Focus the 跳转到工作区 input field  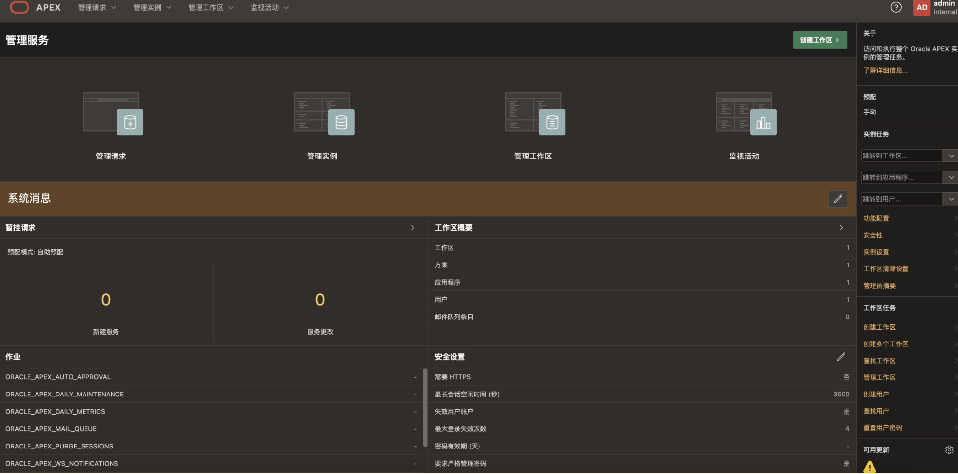[x=902, y=156]
